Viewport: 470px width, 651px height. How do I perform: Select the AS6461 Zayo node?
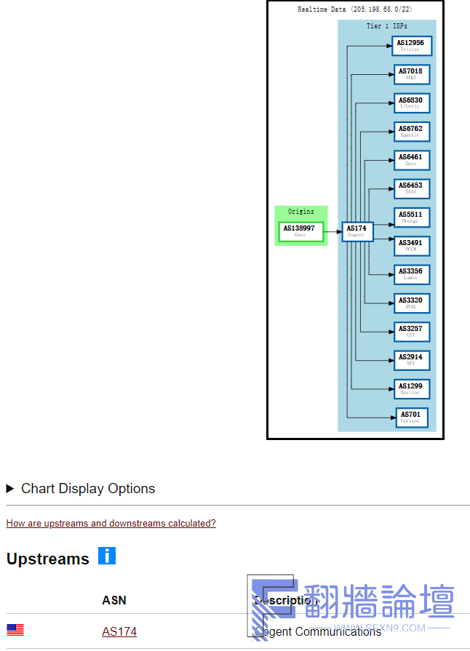click(x=412, y=160)
